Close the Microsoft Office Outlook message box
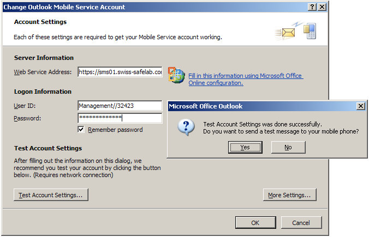369x237 pixels. pyautogui.click(x=360, y=106)
